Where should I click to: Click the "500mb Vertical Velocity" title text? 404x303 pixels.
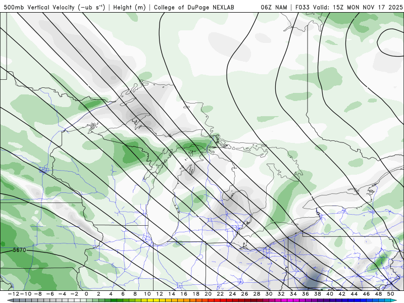[39, 7]
